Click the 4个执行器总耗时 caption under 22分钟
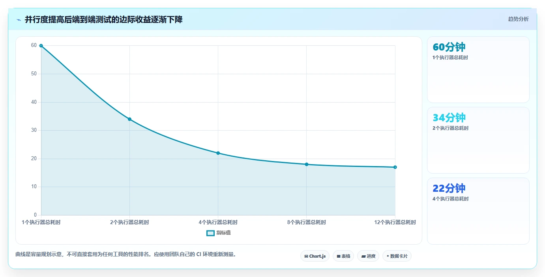Screen dimensions: 545x277 pos(450,199)
